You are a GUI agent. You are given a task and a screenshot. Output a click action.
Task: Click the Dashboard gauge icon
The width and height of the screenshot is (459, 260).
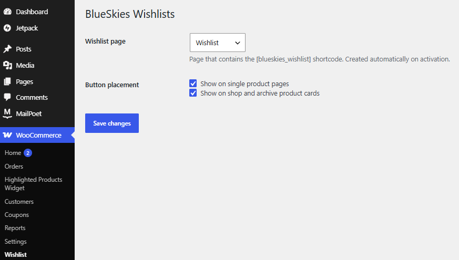[x=7, y=12]
